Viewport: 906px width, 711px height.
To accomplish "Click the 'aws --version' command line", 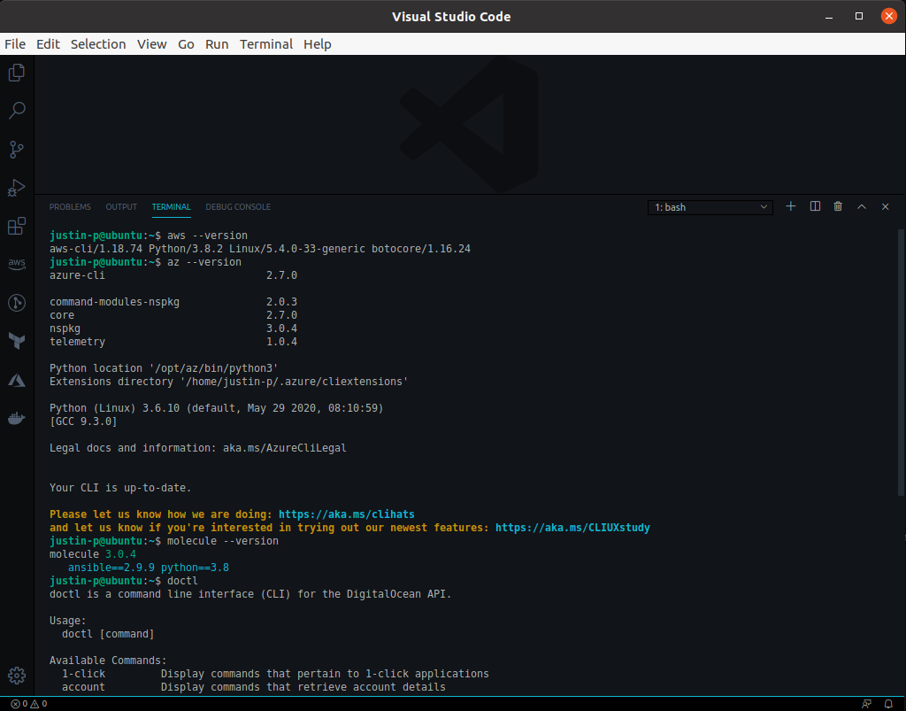I will [x=149, y=236].
